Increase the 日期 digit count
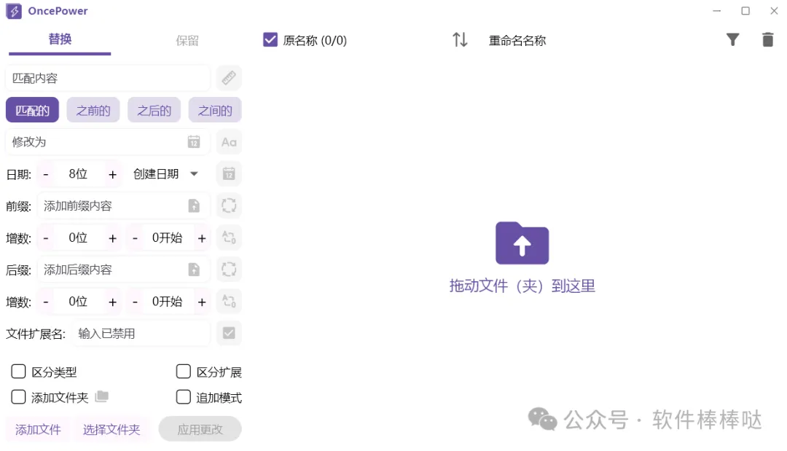 click(x=112, y=174)
